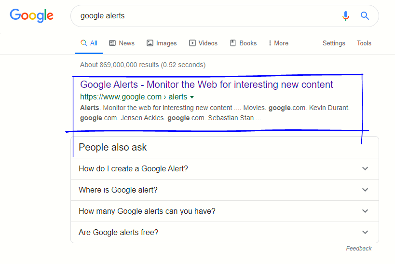Click the Google logo
This screenshot has height=264, width=395.
pyautogui.click(x=32, y=15)
